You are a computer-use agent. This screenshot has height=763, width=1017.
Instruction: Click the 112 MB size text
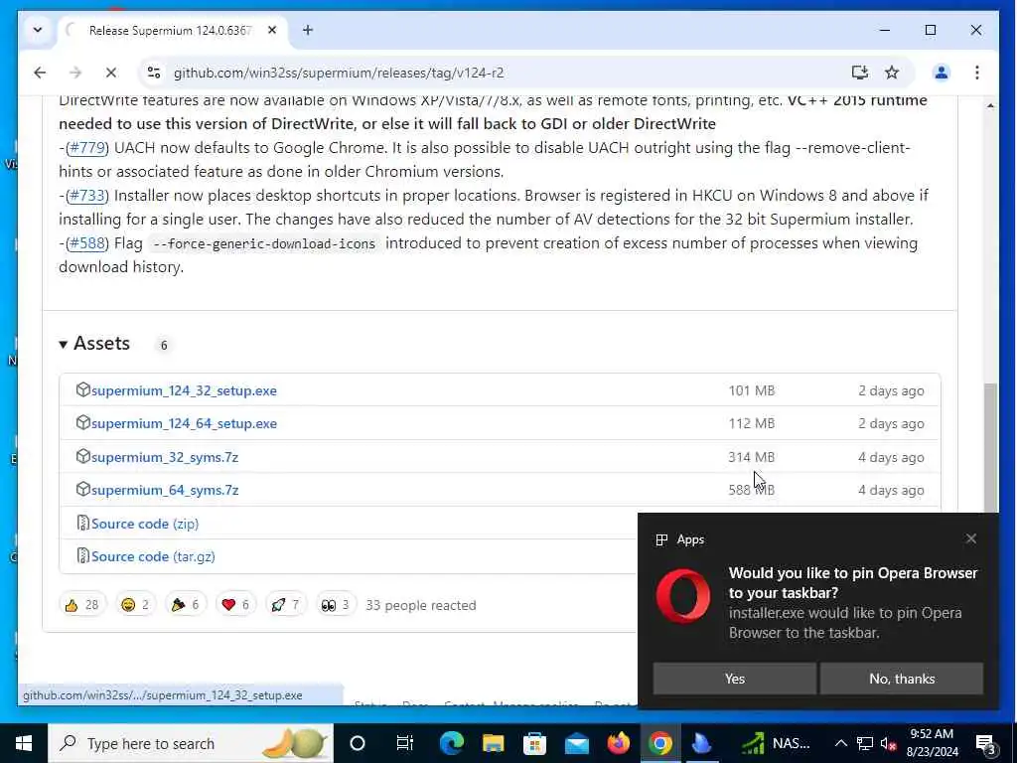pyautogui.click(x=751, y=423)
